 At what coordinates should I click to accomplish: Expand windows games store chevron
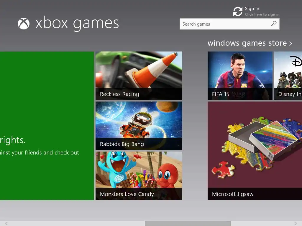pos(290,44)
